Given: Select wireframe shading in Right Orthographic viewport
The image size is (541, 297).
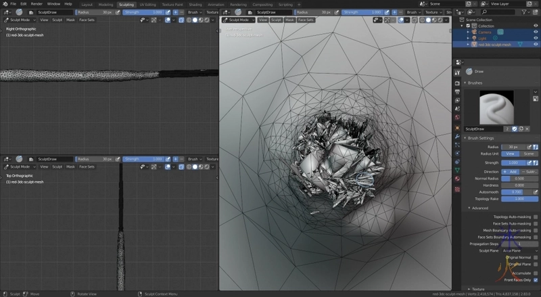Looking at the screenshot, I should click(189, 20).
